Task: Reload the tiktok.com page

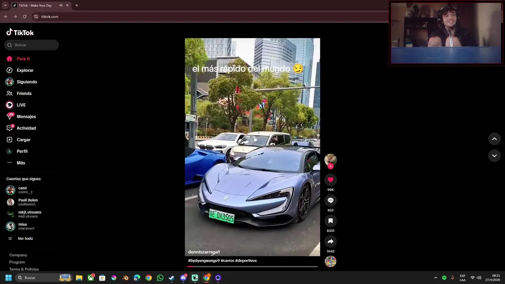Action: pos(24,17)
